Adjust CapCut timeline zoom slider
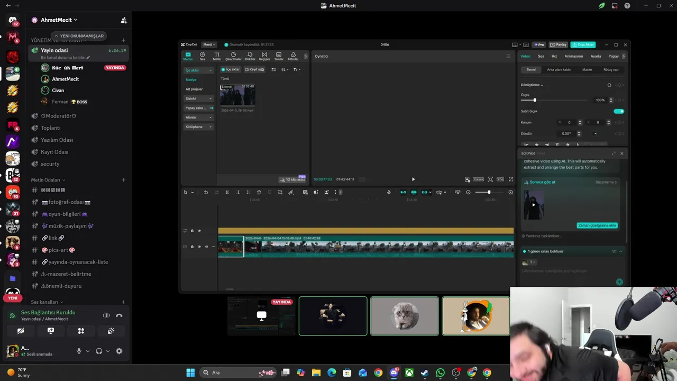The width and height of the screenshot is (677, 381). pyautogui.click(x=489, y=193)
